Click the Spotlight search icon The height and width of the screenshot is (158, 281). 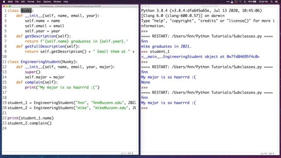pos(272,2)
